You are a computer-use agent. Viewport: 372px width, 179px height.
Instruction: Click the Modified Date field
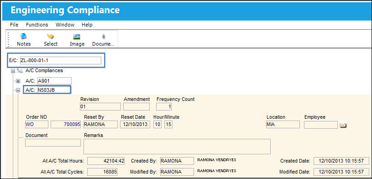coord(341,172)
